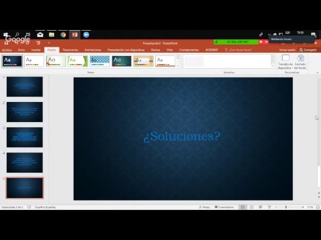Switch to Normal view icon
Viewport: 321px width, 240px height.
point(243,207)
